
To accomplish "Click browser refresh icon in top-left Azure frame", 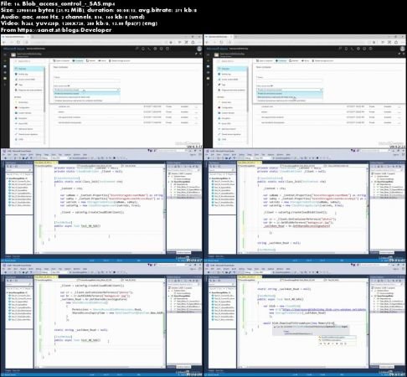I will pyautogui.click(x=18, y=42).
